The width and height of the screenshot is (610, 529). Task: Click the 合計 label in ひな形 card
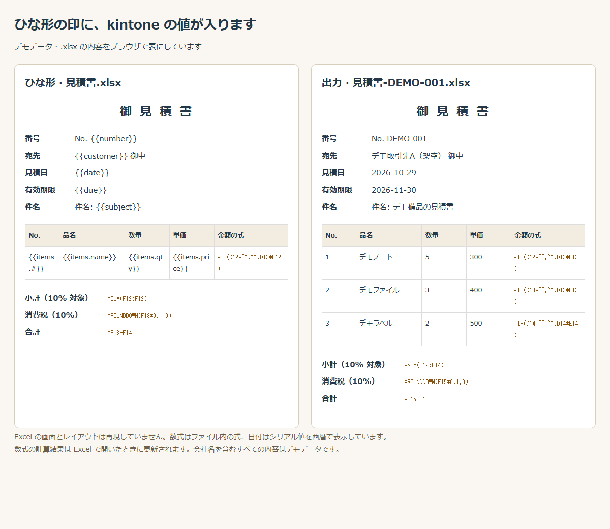pyautogui.click(x=33, y=332)
